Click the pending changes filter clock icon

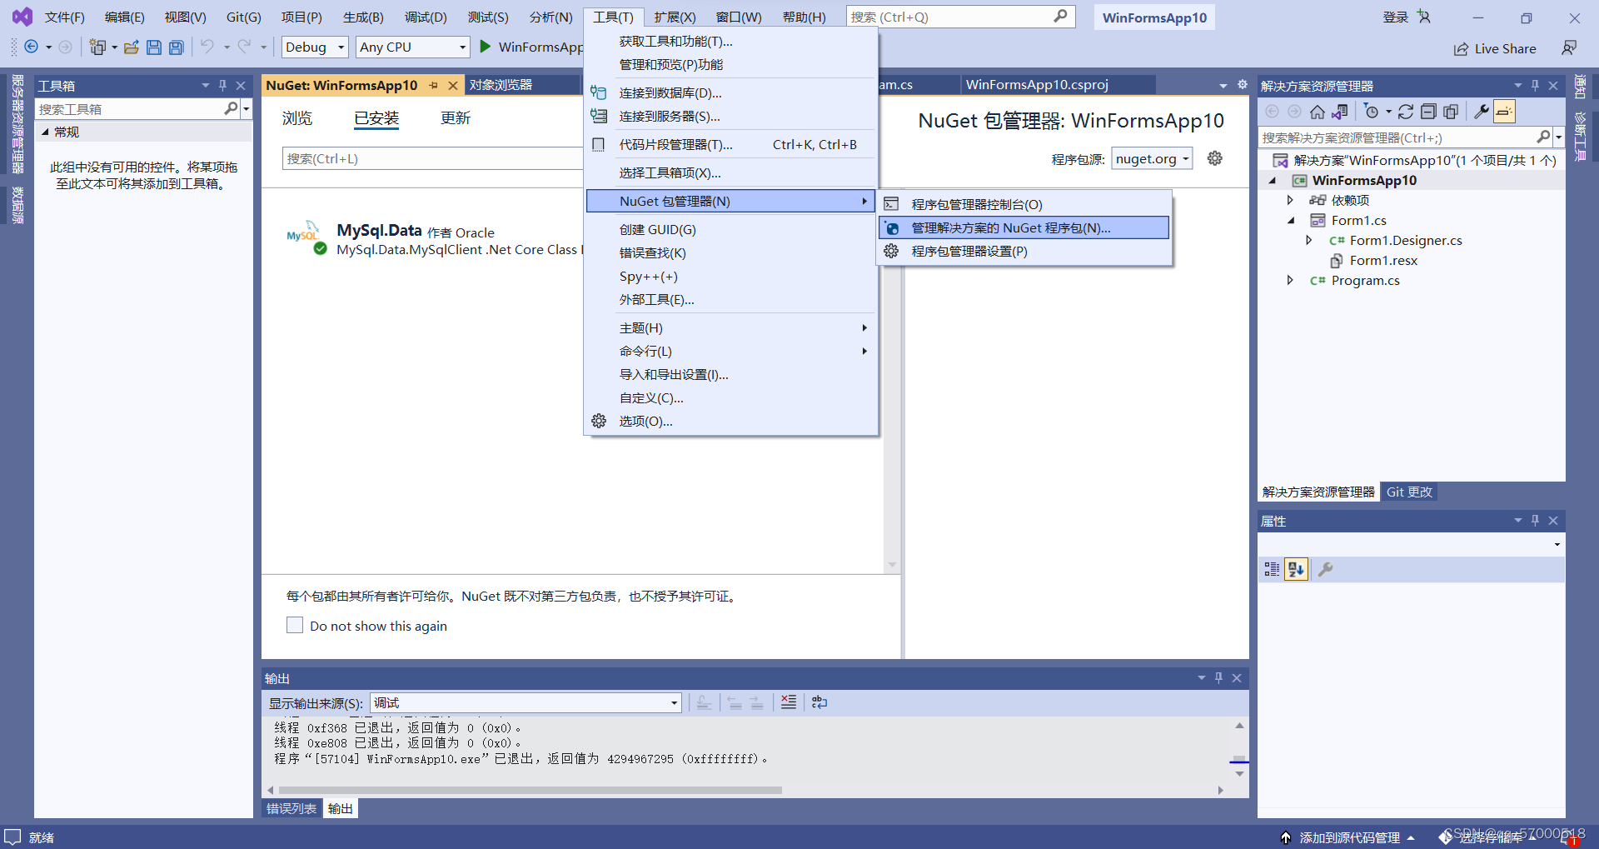[1372, 112]
